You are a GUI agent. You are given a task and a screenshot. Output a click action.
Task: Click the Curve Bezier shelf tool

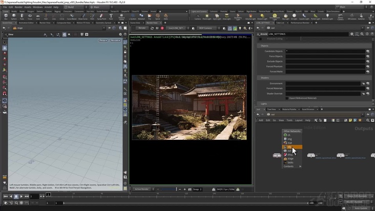(72, 16)
